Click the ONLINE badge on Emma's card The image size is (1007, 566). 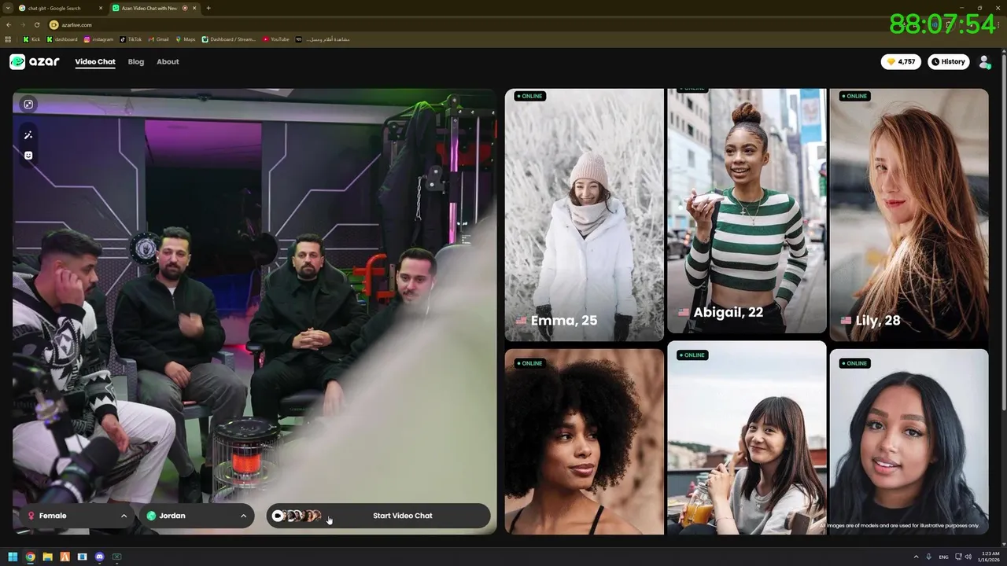pos(530,96)
